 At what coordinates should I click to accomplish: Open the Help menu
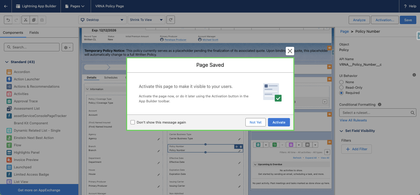410,6
